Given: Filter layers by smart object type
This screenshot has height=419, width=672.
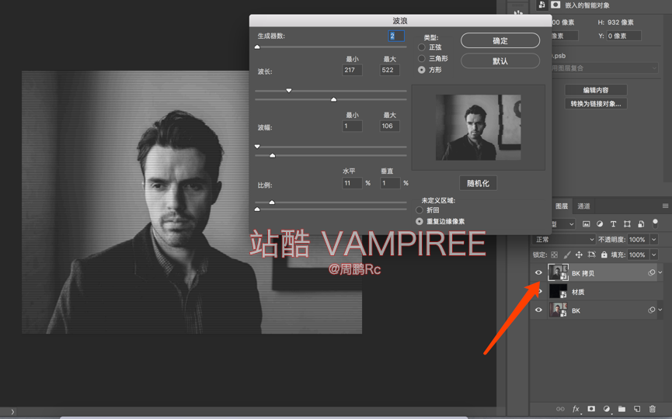Looking at the screenshot, I should tap(641, 223).
